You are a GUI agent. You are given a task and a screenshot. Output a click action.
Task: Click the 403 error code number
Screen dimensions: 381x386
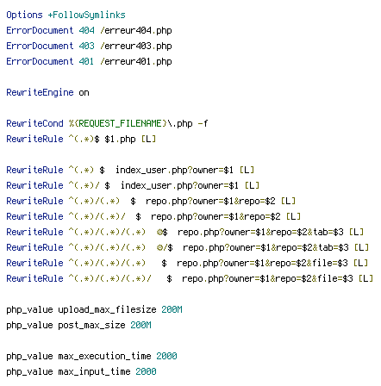pyautogui.click(x=86, y=46)
